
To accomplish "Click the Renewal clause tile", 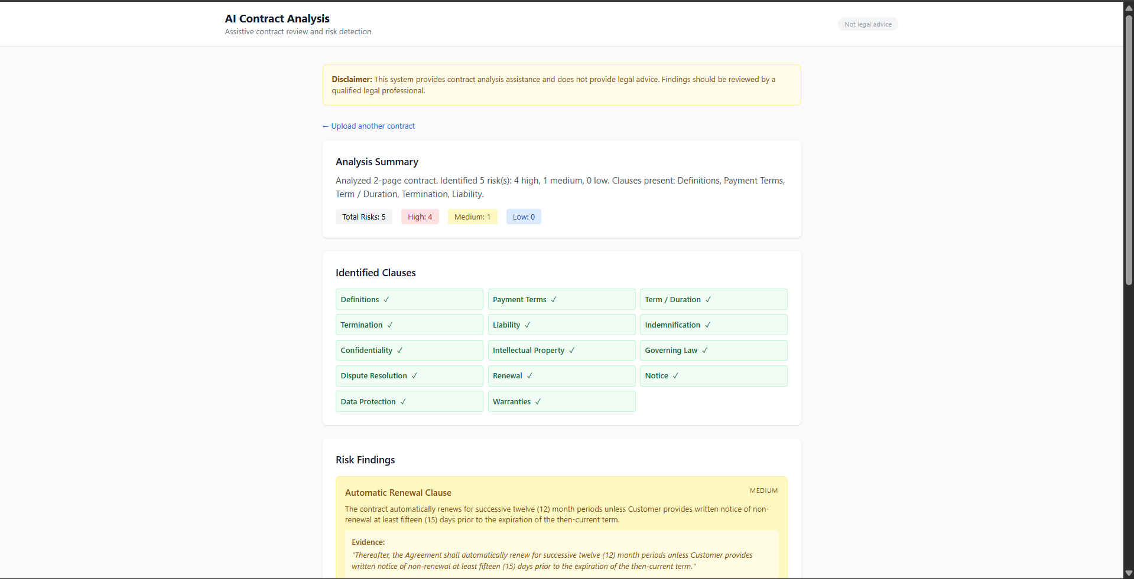I will pos(561,376).
